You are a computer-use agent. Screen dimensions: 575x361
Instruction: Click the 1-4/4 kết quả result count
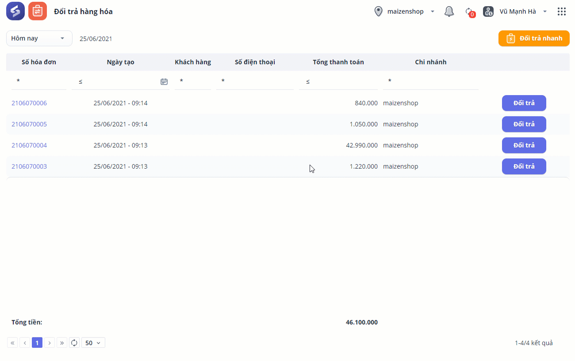pyautogui.click(x=534, y=343)
